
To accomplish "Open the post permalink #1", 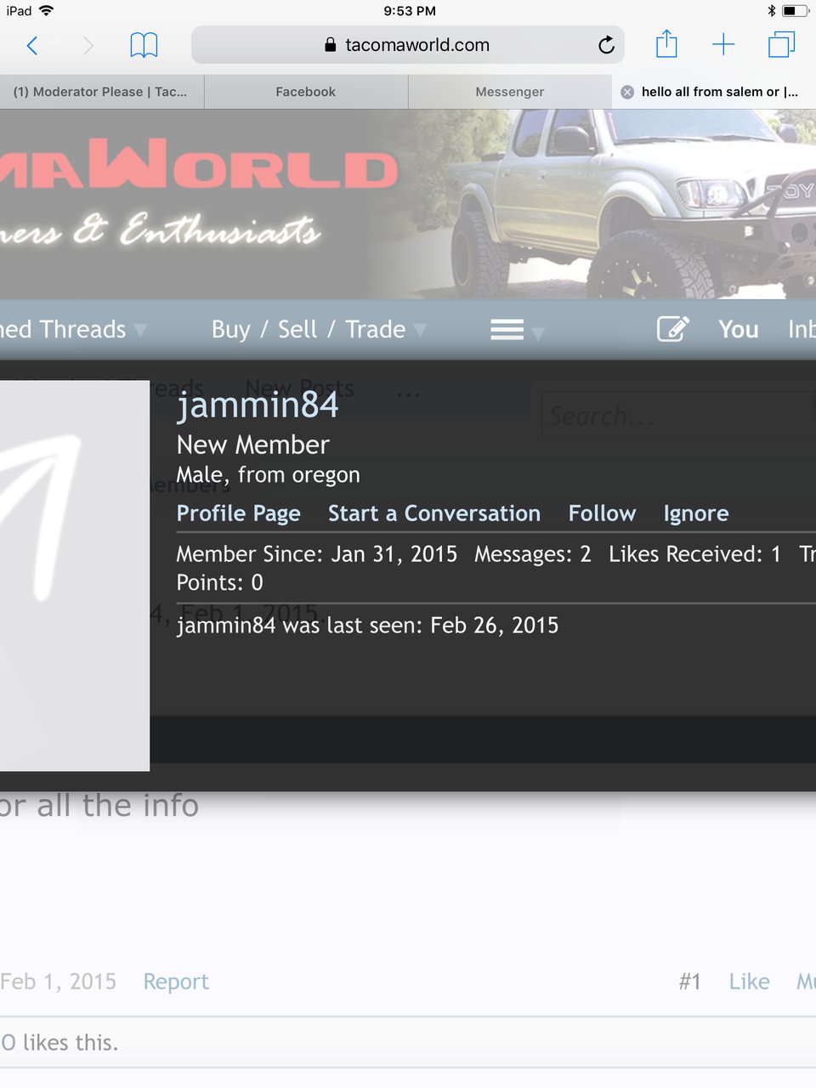I will click(689, 982).
